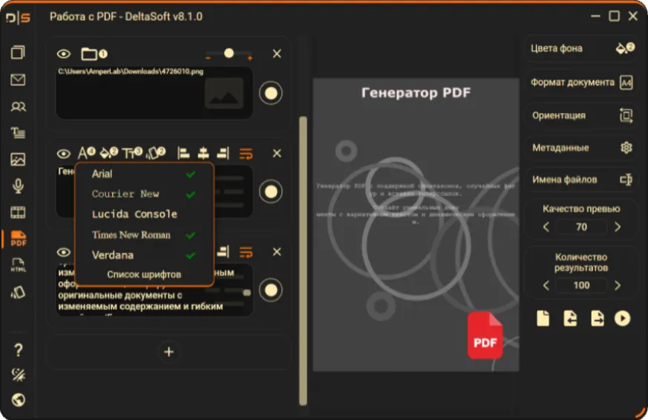This screenshot has height=420, width=648.
Task: Export settings file icon
Action: [x=598, y=318]
